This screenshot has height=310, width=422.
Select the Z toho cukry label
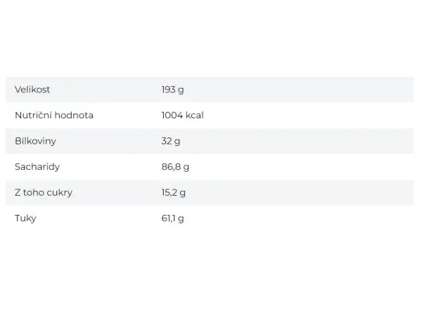tap(44, 192)
